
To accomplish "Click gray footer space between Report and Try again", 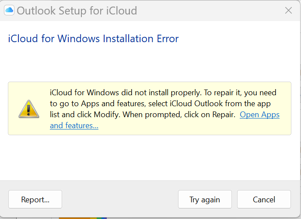I will (120, 199).
